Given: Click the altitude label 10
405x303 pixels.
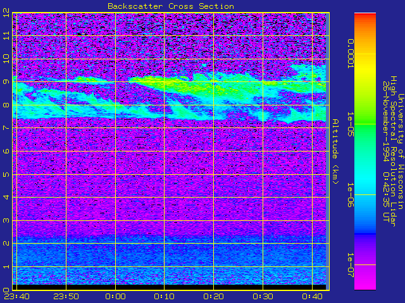Looking at the screenshot, I should [x=7, y=59].
